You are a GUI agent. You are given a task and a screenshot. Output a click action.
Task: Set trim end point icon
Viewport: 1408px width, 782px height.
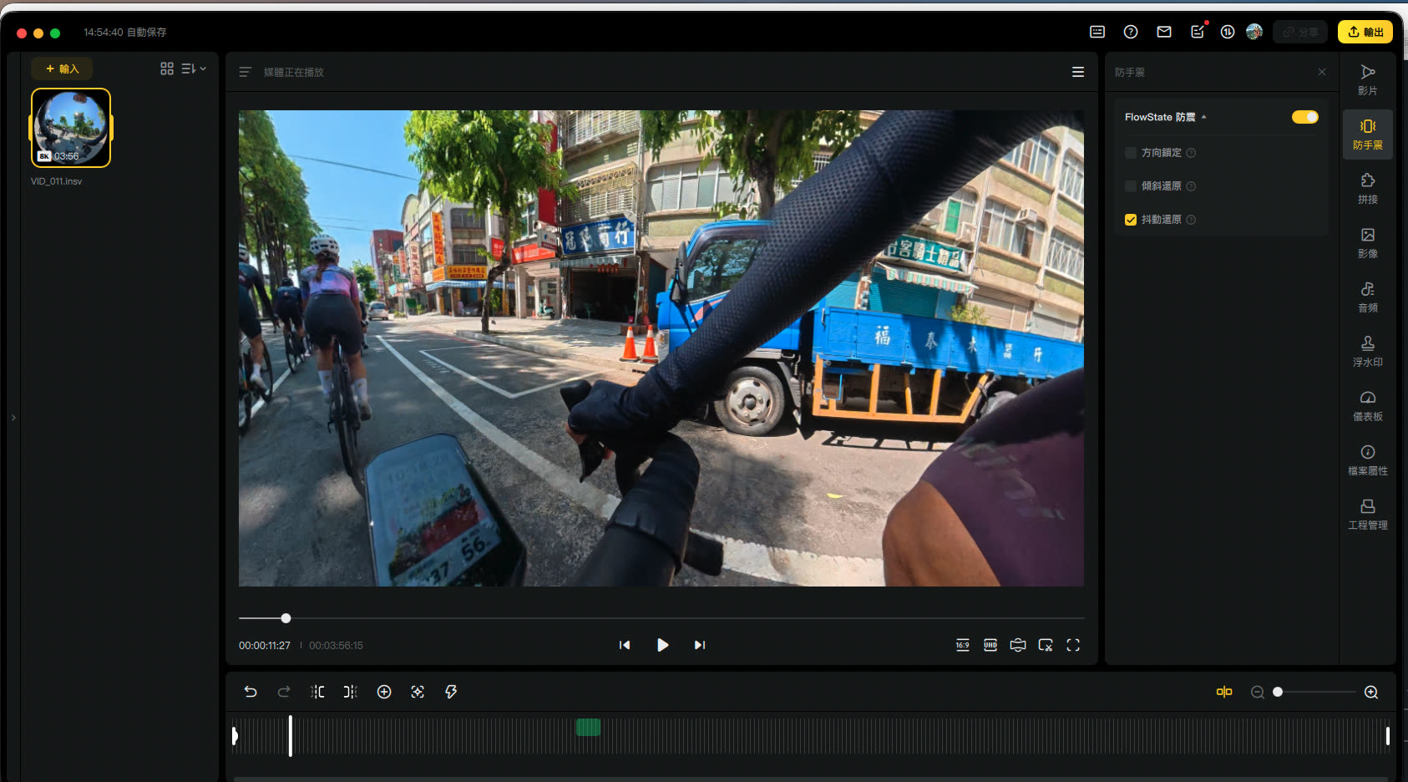coord(351,692)
